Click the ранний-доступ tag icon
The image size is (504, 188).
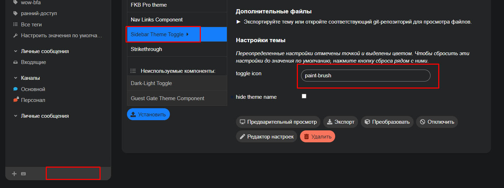click(15, 13)
